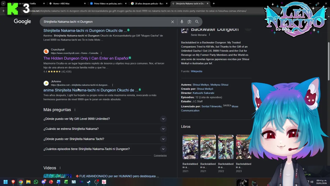Open Google Lens image search icon

click(189, 22)
